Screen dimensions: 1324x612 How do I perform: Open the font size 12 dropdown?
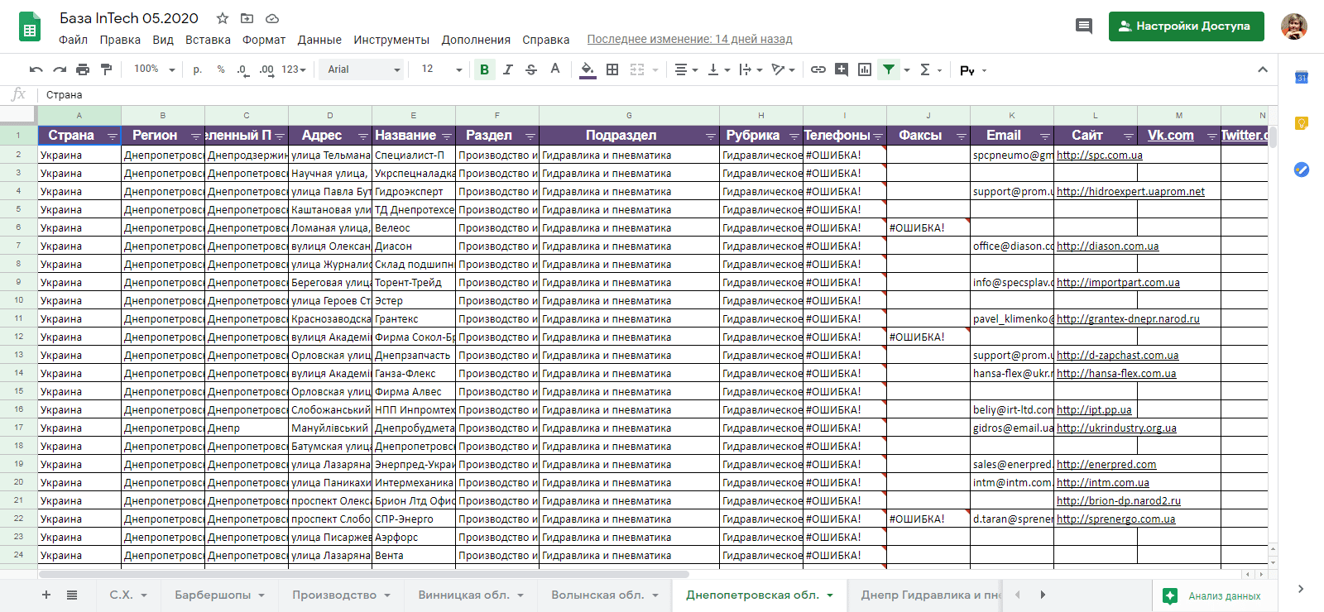pos(442,69)
